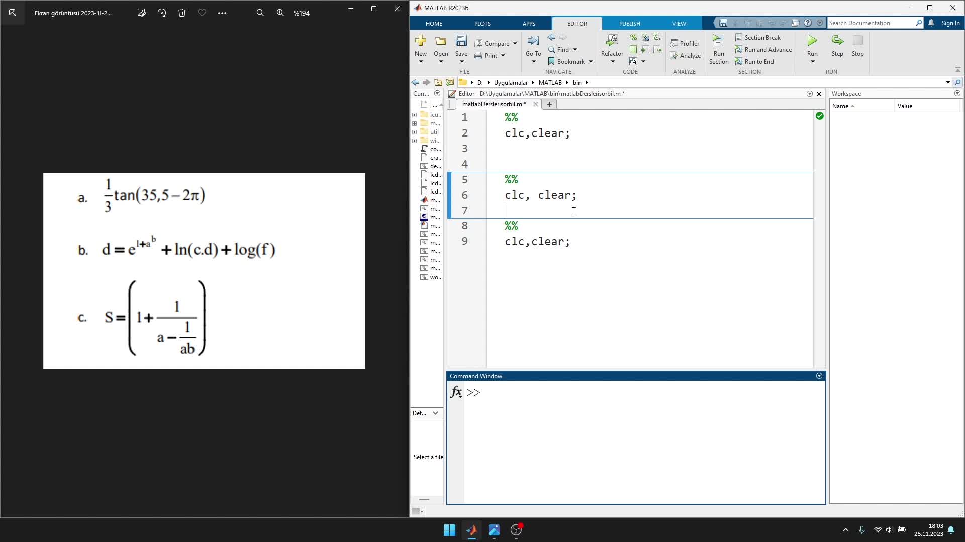Expand the Command Window panel
Viewport: 965px width, 542px height.
pyautogui.click(x=820, y=376)
